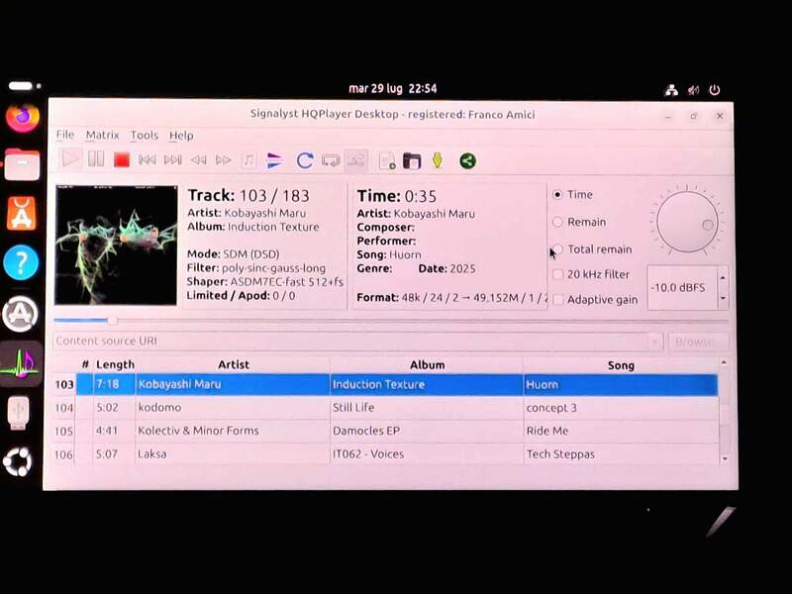This screenshot has width=792, height=594.
Task: Skip to the next track
Action: [172, 159]
